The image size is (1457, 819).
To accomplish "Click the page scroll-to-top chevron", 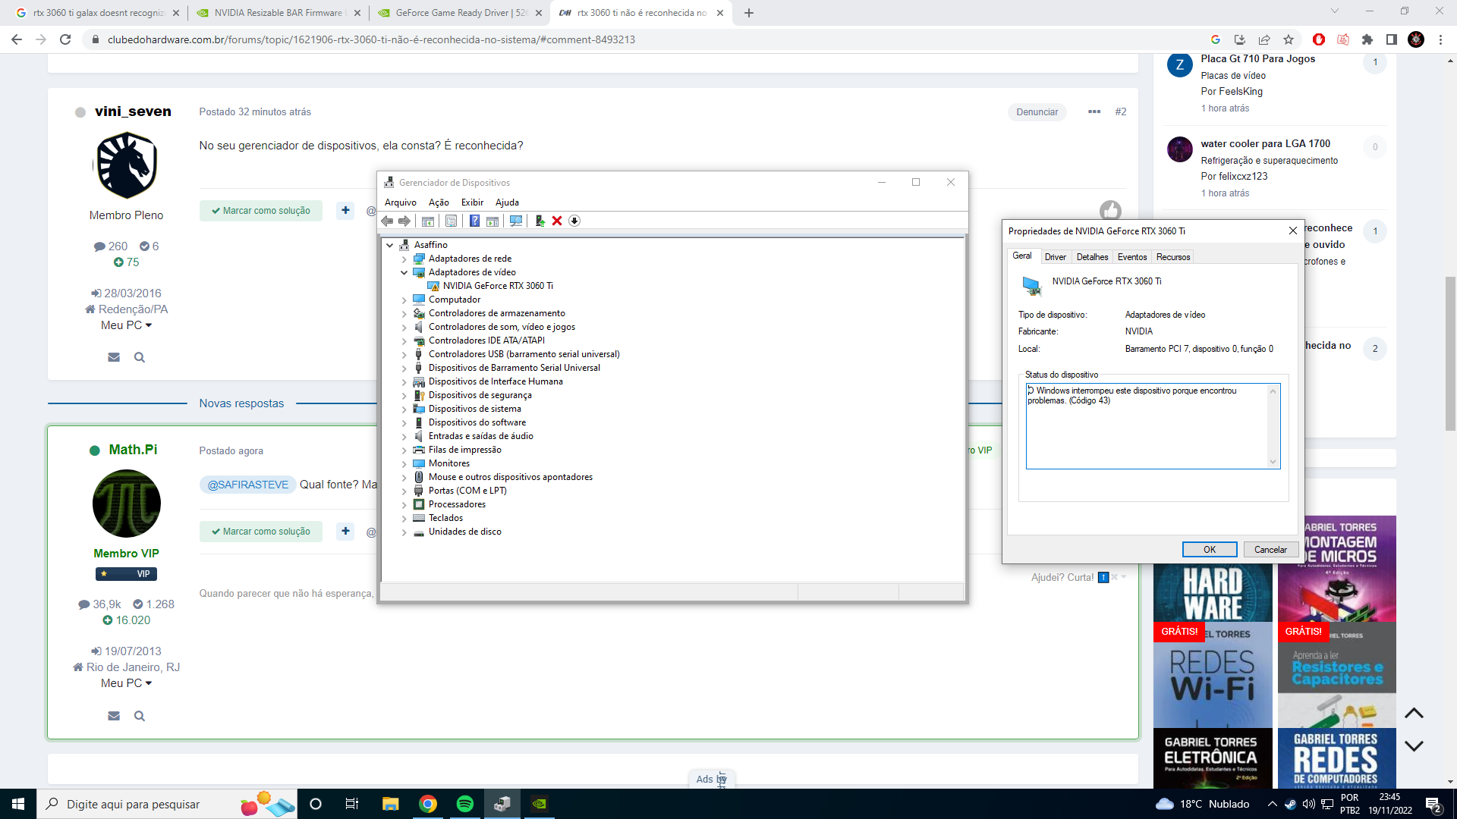I will tap(1414, 714).
